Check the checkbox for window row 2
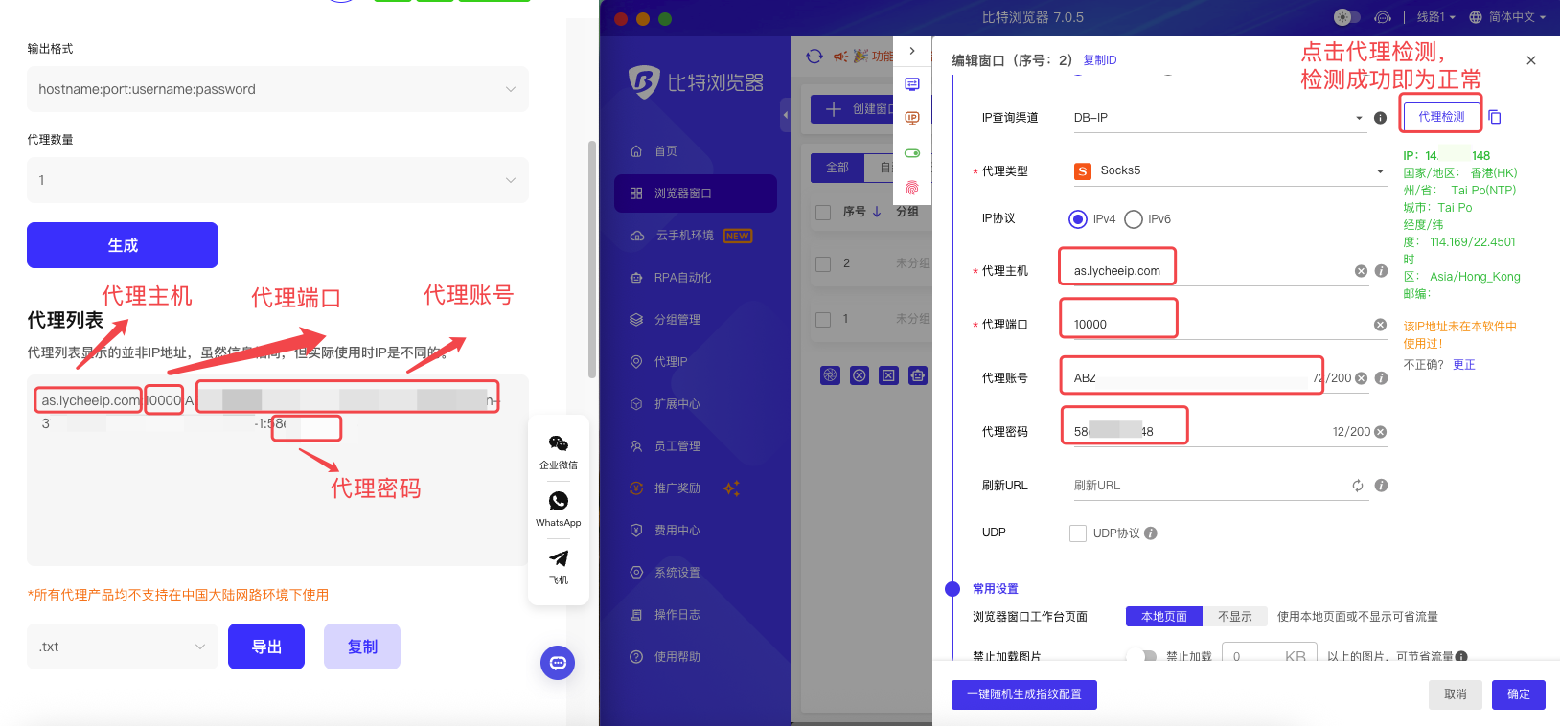Screen dimensions: 1560x726 point(823,264)
